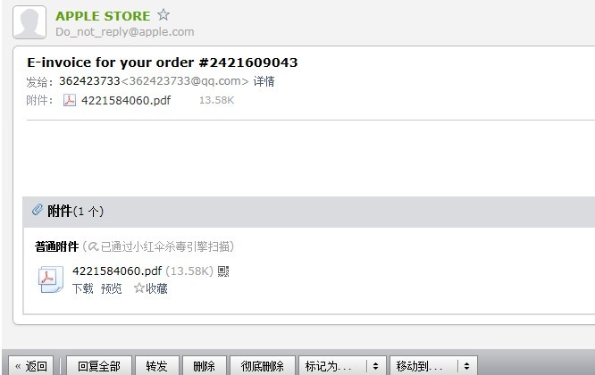Open 4221584060.pdf link in header
This screenshot has height=375, width=595.
pyautogui.click(x=126, y=101)
